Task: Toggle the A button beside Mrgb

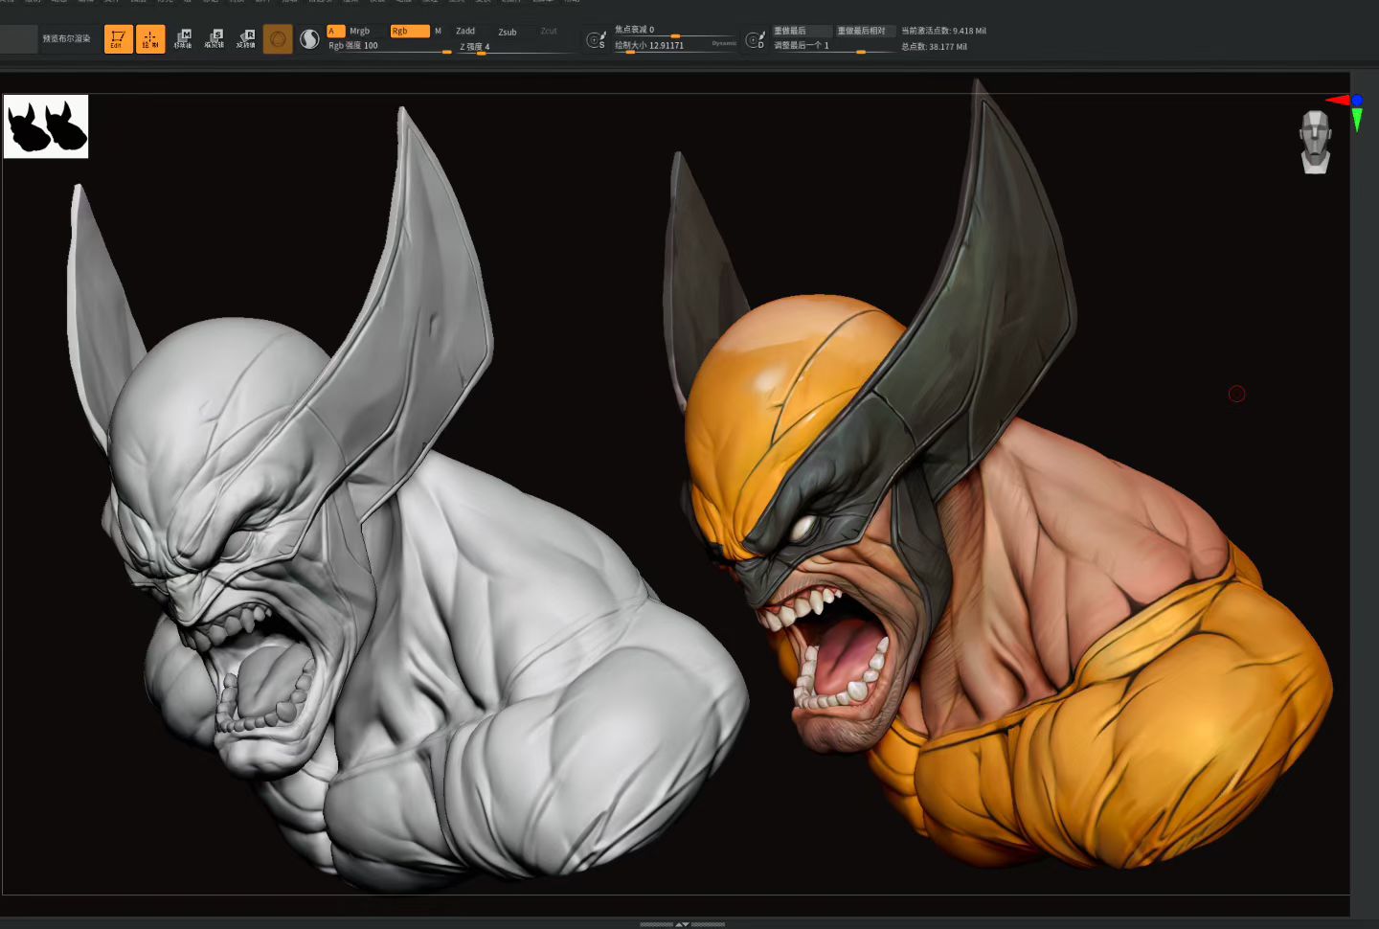Action: [335, 31]
